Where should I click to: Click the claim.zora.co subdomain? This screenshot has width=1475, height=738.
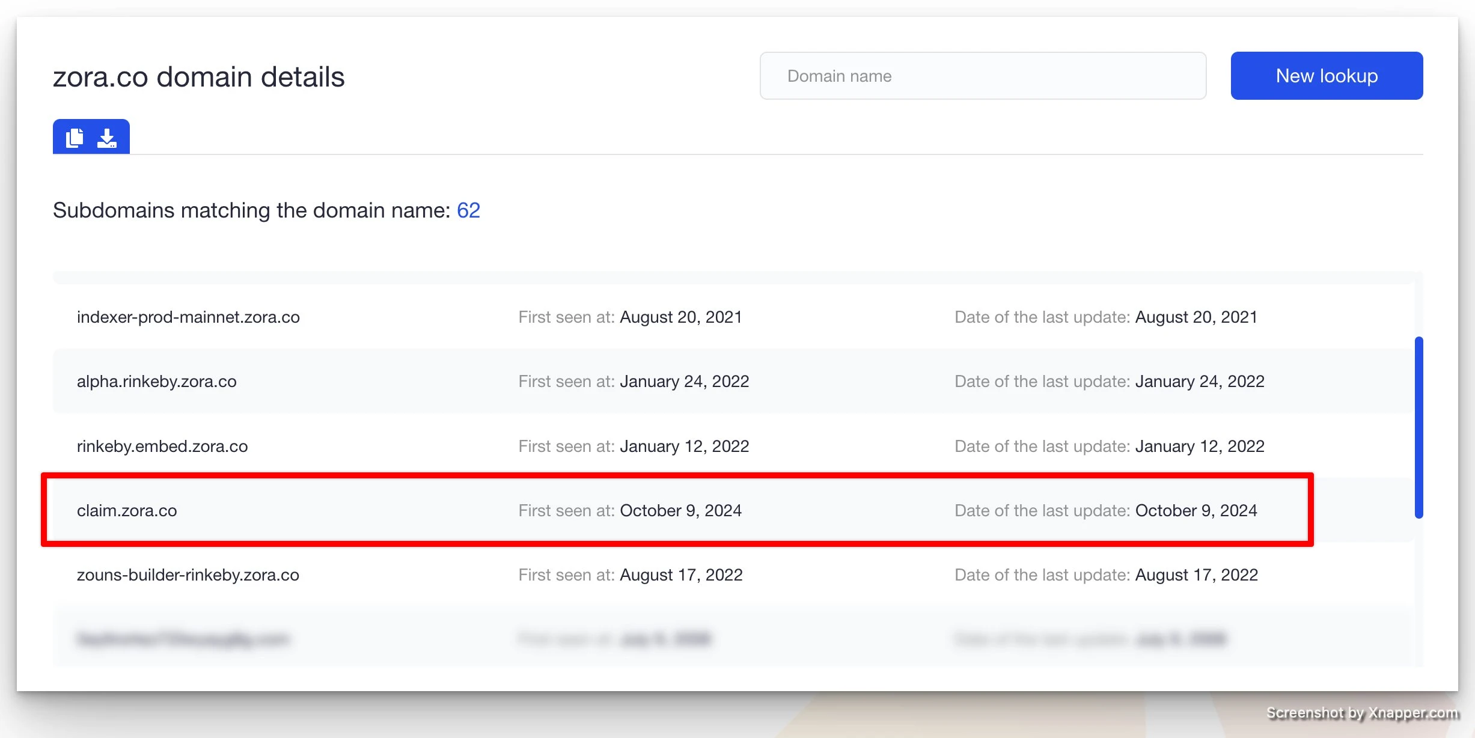[127, 511]
